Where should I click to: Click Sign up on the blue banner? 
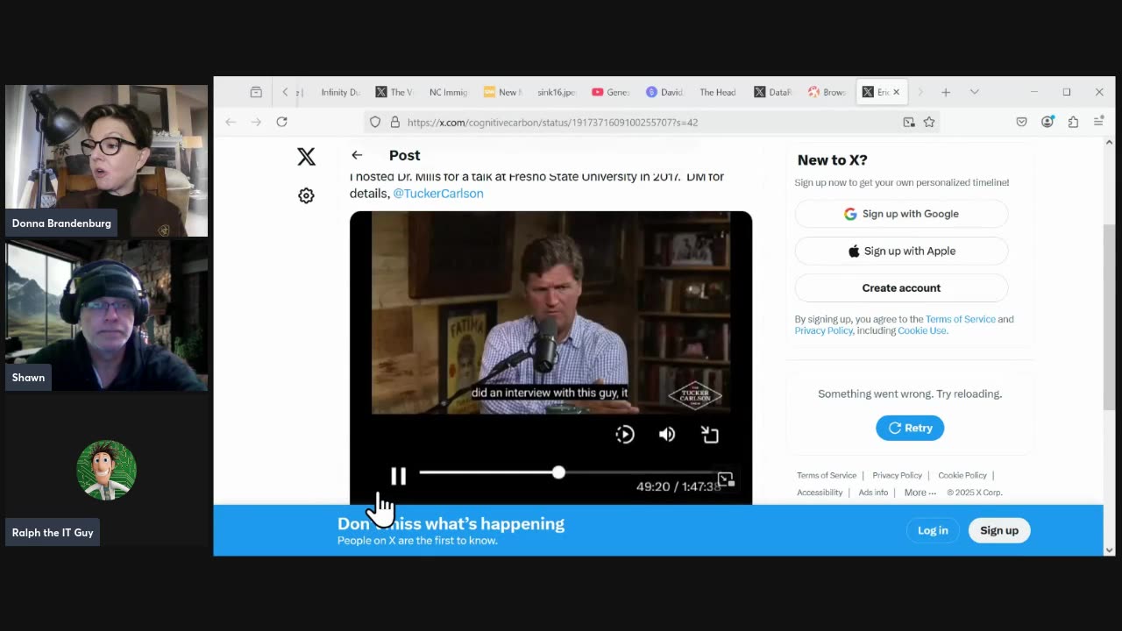coord(999,530)
